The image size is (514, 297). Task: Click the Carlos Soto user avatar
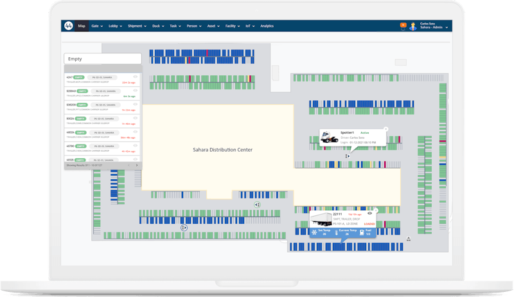click(x=413, y=26)
